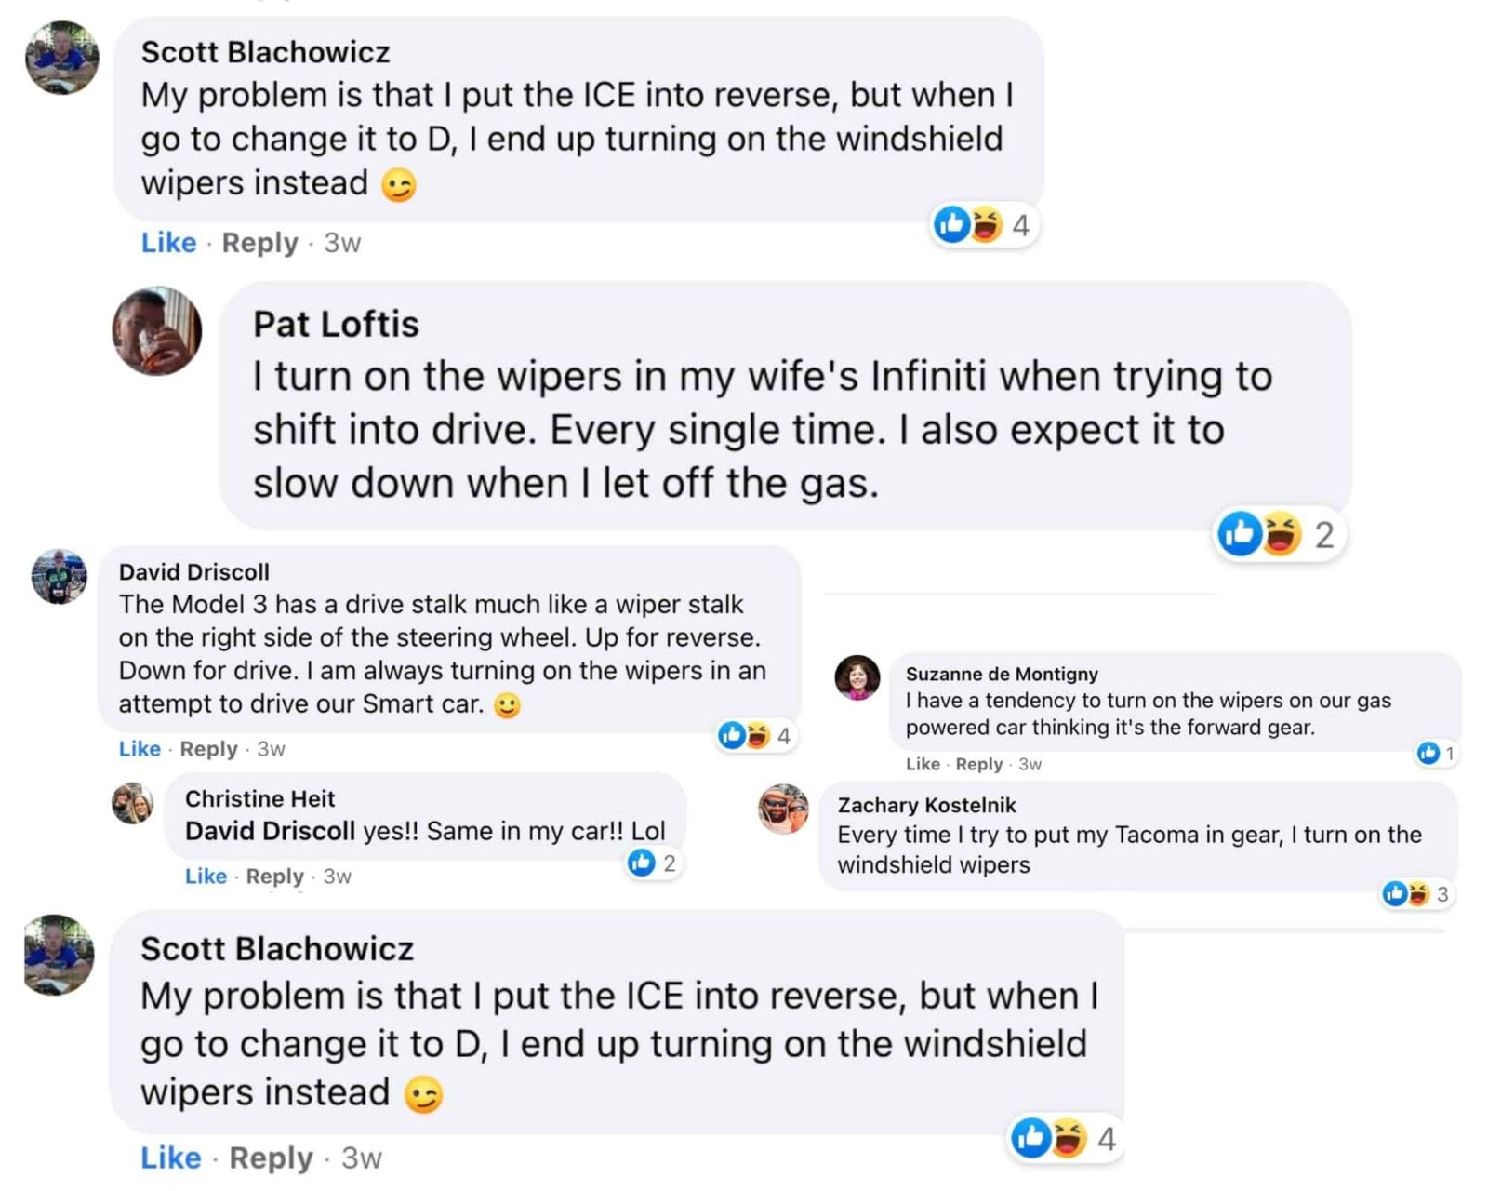The width and height of the screenshot is (1488, 1191).
Task: Open thumbs-up reaction on Suzanne de Montigny's comment
Action: (1428, 753)
